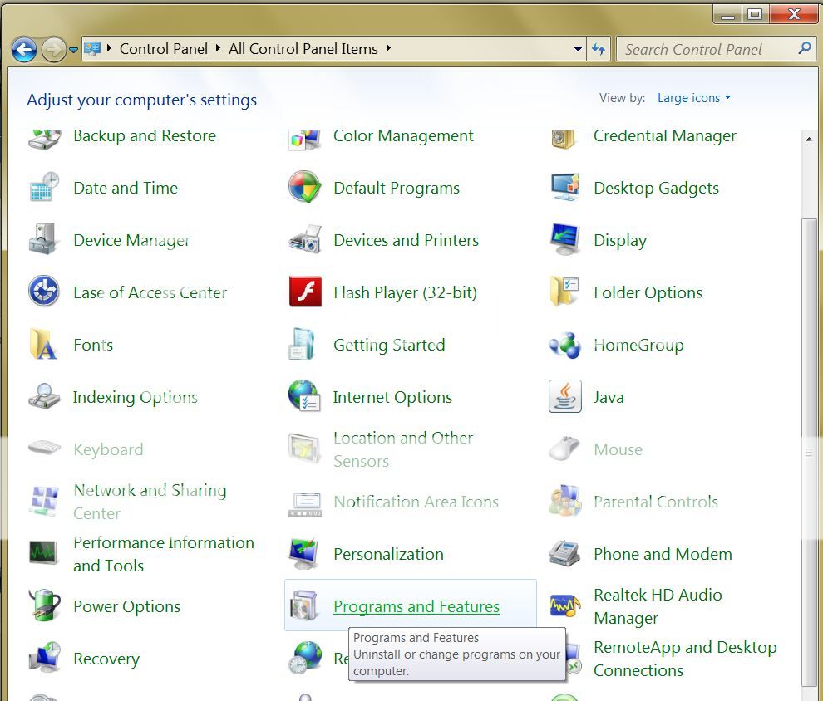This screenshot has height=701, width=823.
Task: Select the All Control Panel Items breadcrumb
Action: (x=303, y=49)
